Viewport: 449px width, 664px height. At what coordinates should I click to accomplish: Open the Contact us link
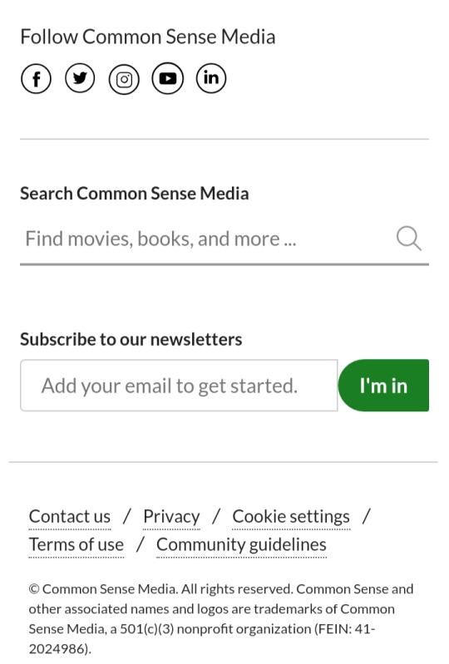70,517
